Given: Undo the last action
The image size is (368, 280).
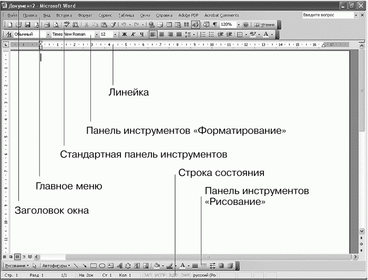Looking at the screenshot, I should [124, 25].
